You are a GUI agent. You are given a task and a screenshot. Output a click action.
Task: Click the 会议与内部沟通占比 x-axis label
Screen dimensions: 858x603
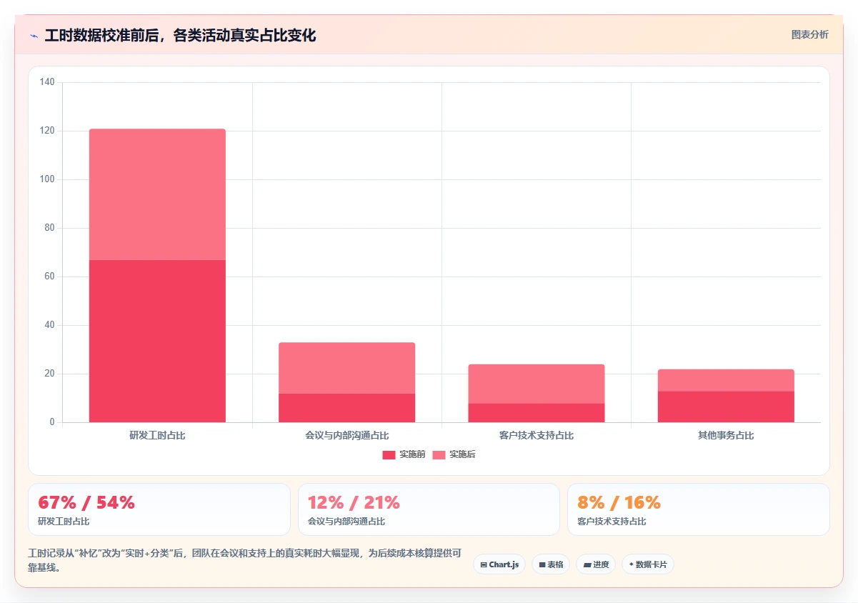[x=346, y=435]
